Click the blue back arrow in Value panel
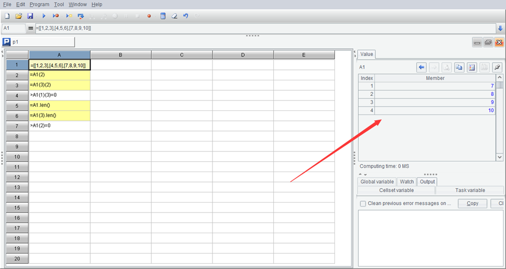Image resolution: width=506 pixels, height=269 pixels. (421, 67)
